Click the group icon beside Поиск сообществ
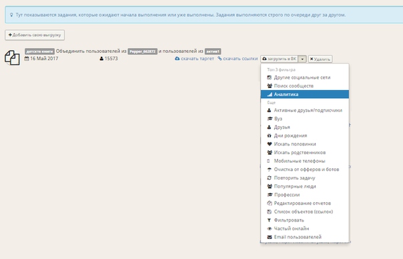The image size is (403, 259). [x=270, y=86]
